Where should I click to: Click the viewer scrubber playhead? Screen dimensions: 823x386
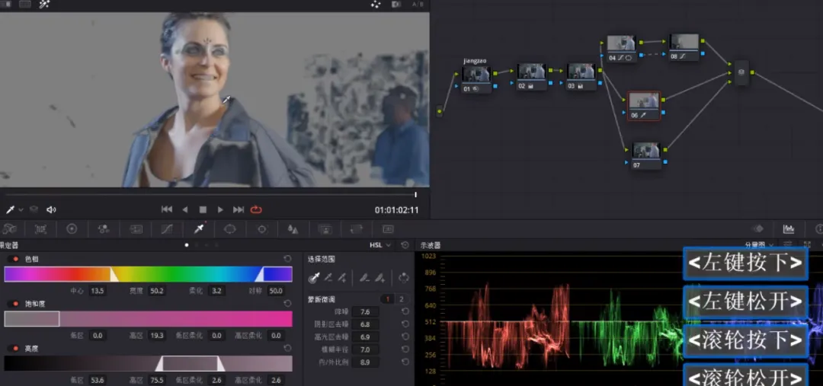point(416,195)
